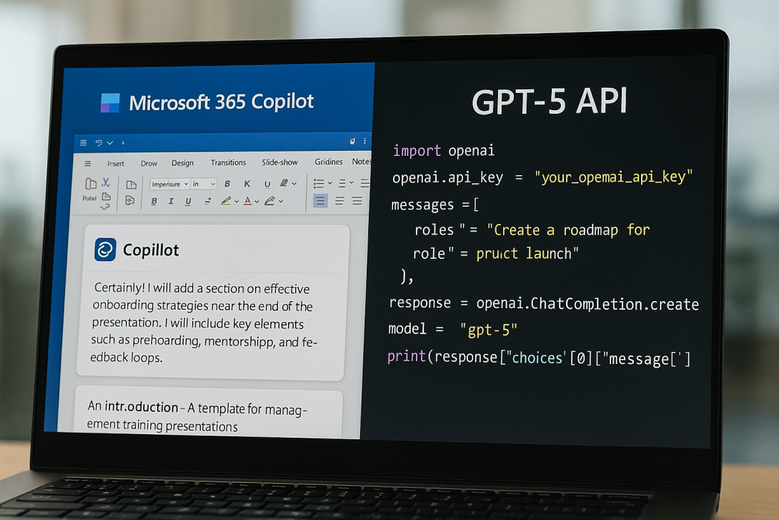This screenshot has width=779, height=520.
Task: Switch to the Insert tab
Action: (x=116, y=164)
